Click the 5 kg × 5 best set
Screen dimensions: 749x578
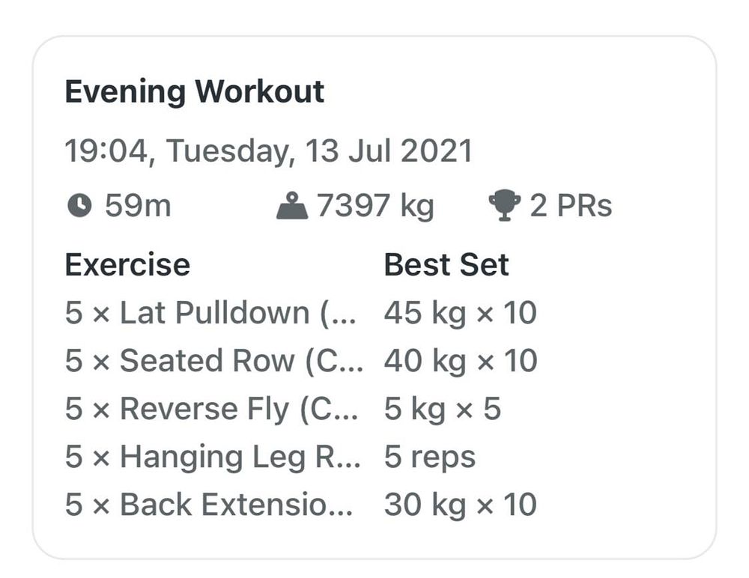(443, 410)
